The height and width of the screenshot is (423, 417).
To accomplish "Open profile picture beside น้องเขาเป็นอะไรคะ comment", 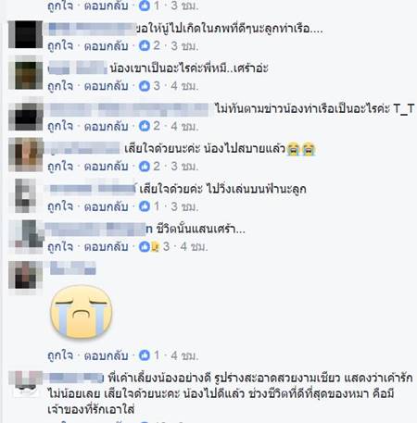I will pyautogui.click(x=26, y=75).
